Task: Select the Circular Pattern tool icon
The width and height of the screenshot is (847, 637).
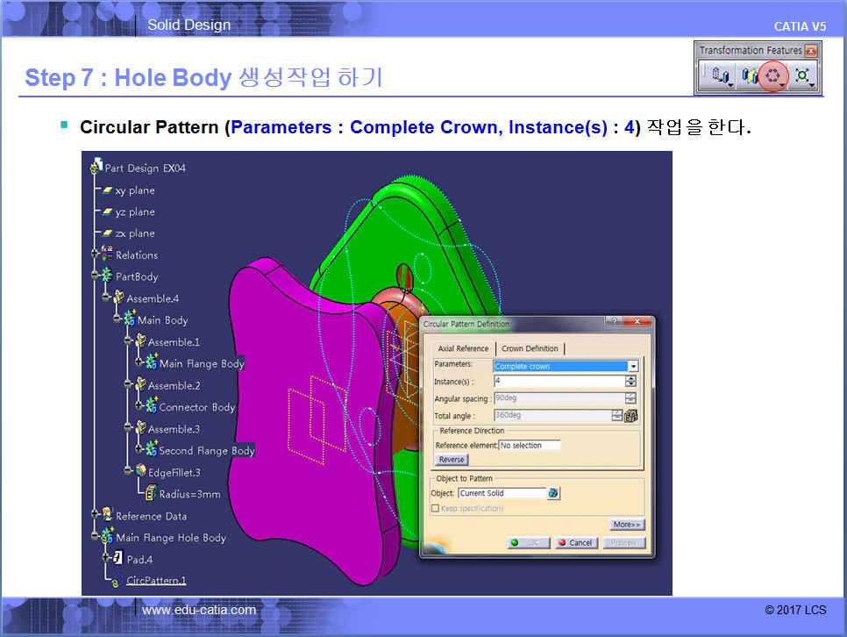Action: 772,76
